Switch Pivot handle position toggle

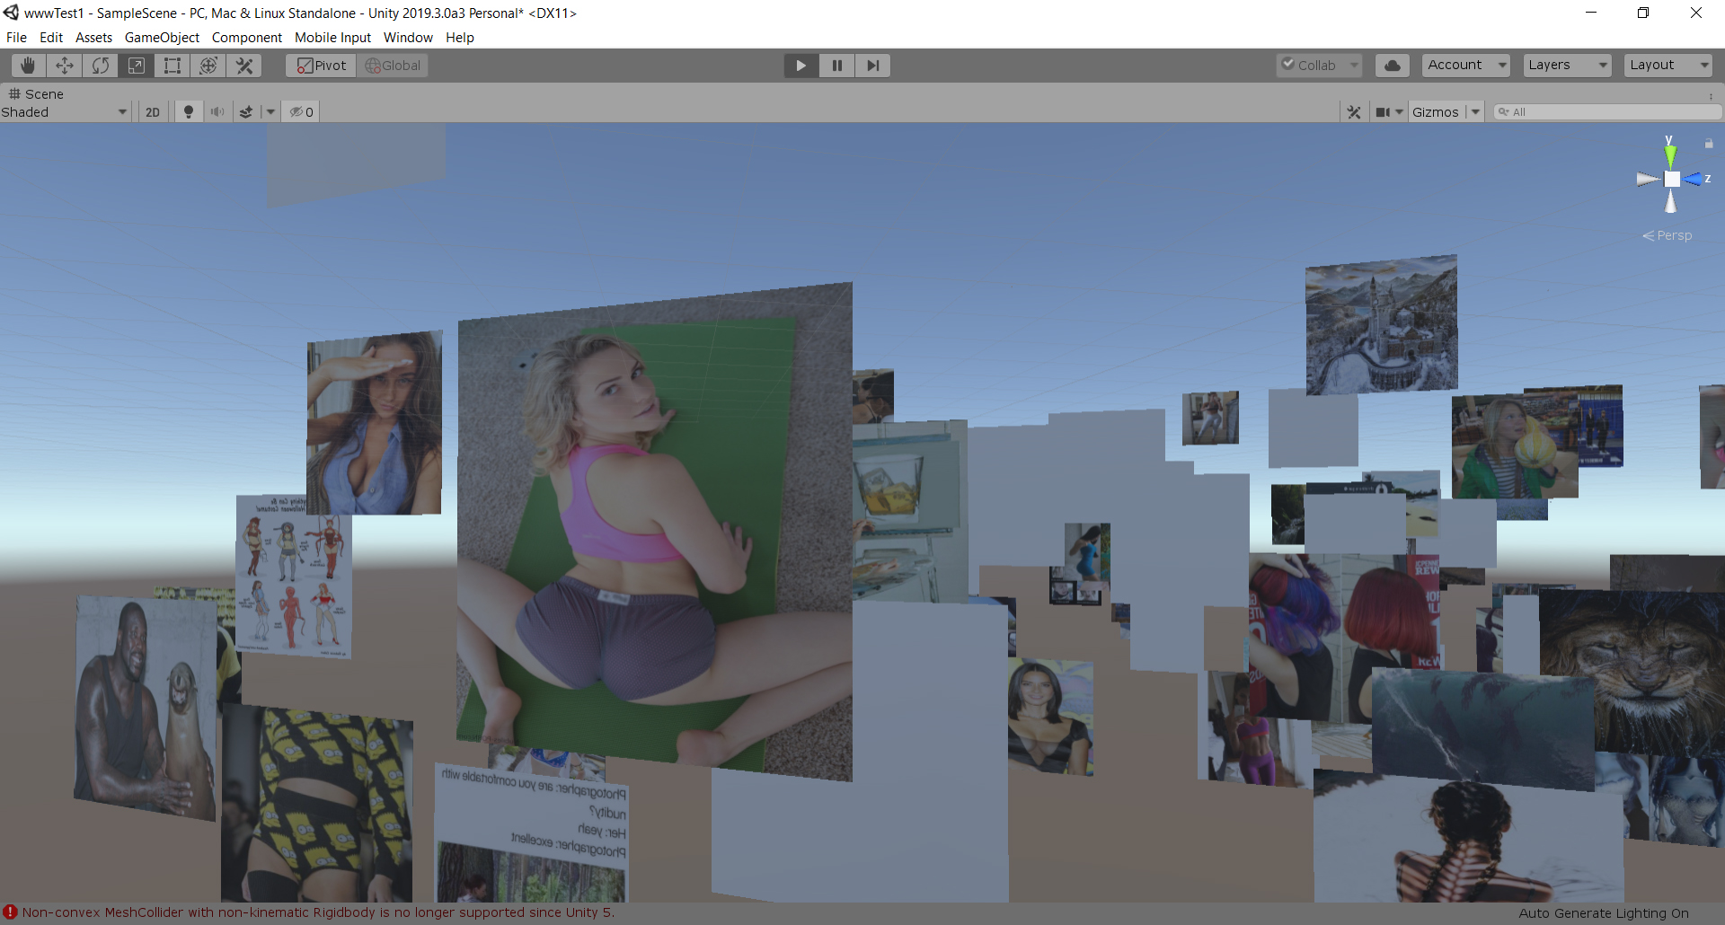pyautogui.click(x=322, y=66)
